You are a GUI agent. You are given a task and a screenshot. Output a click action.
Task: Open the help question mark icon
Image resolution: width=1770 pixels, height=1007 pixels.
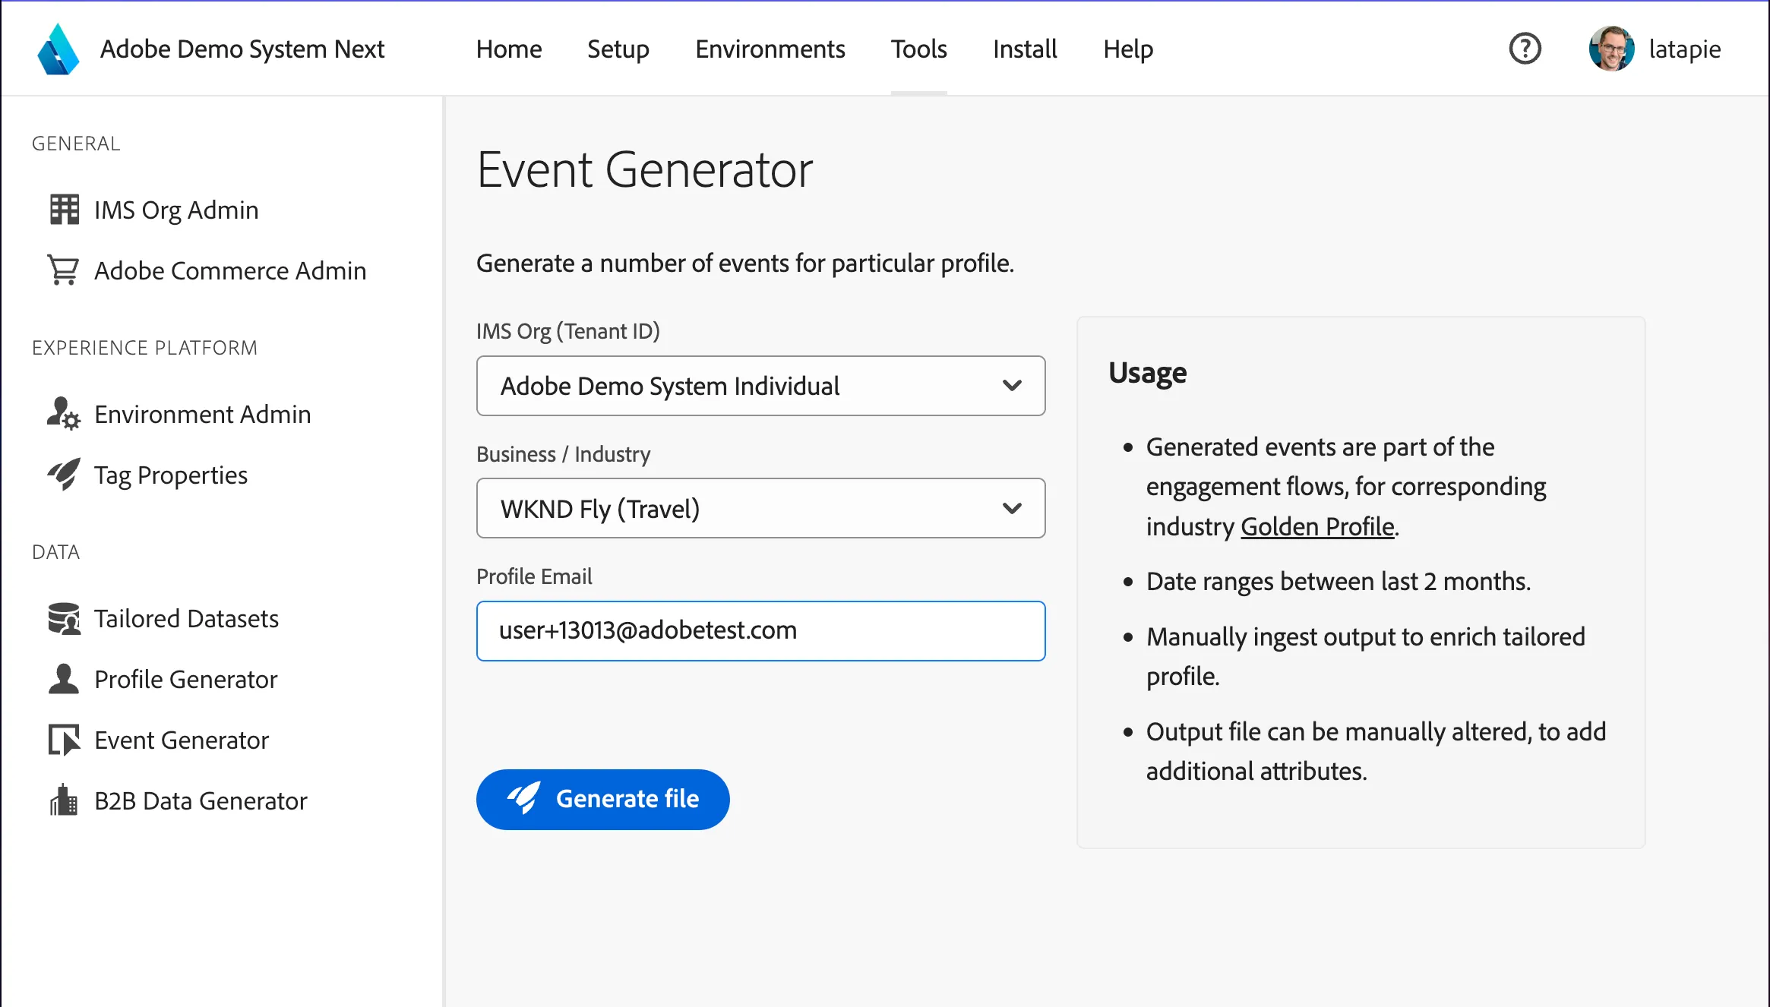point(1525,49)
